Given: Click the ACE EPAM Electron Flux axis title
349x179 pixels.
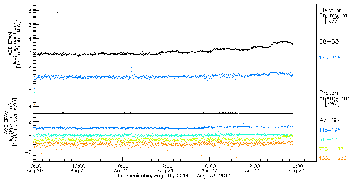Looking at the screenshot, I should [15, 43].
